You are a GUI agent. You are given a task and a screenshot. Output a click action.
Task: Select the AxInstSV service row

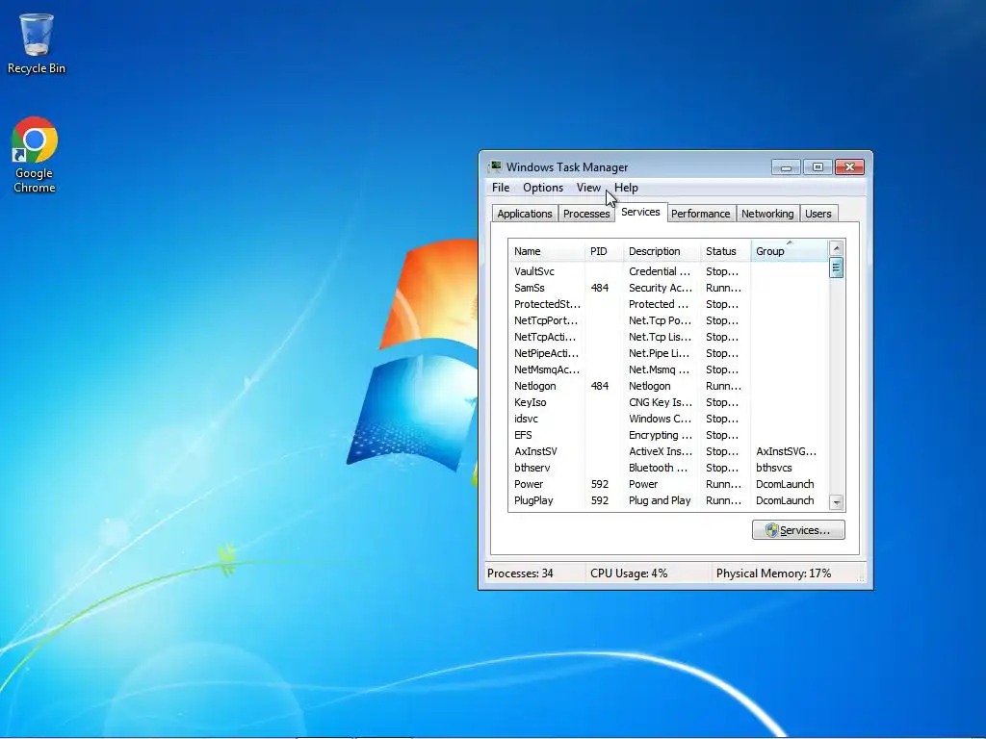tap(668, 451)
